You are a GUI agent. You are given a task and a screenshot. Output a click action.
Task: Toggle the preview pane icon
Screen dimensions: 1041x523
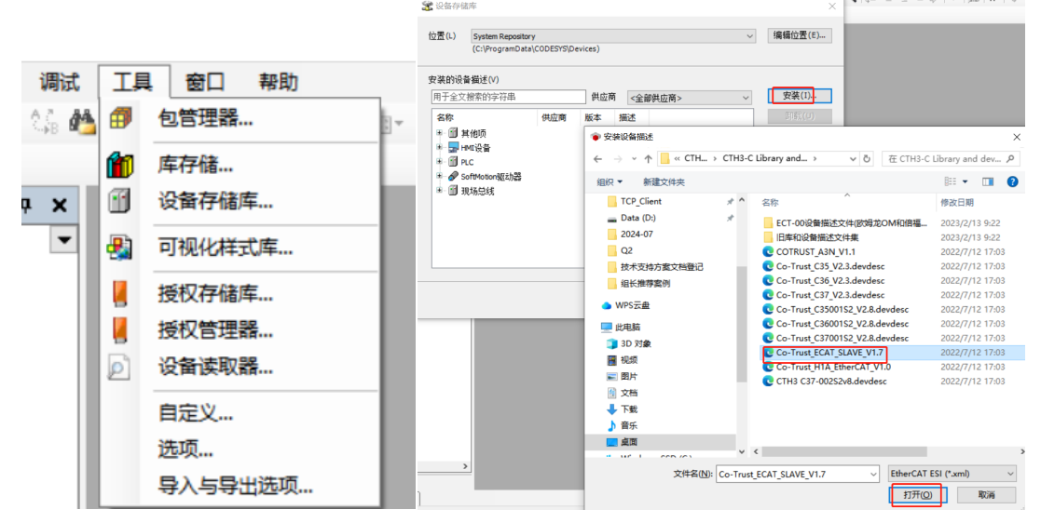click(x=988, y=181)
